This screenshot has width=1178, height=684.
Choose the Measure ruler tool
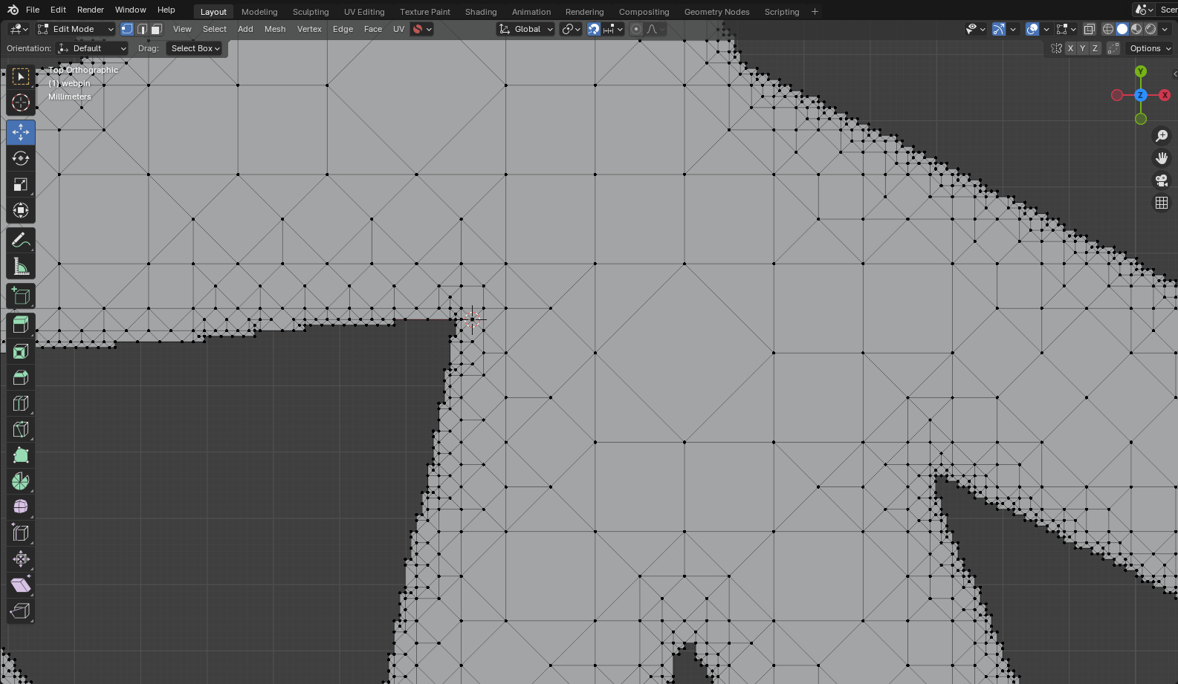click(21, 266)
